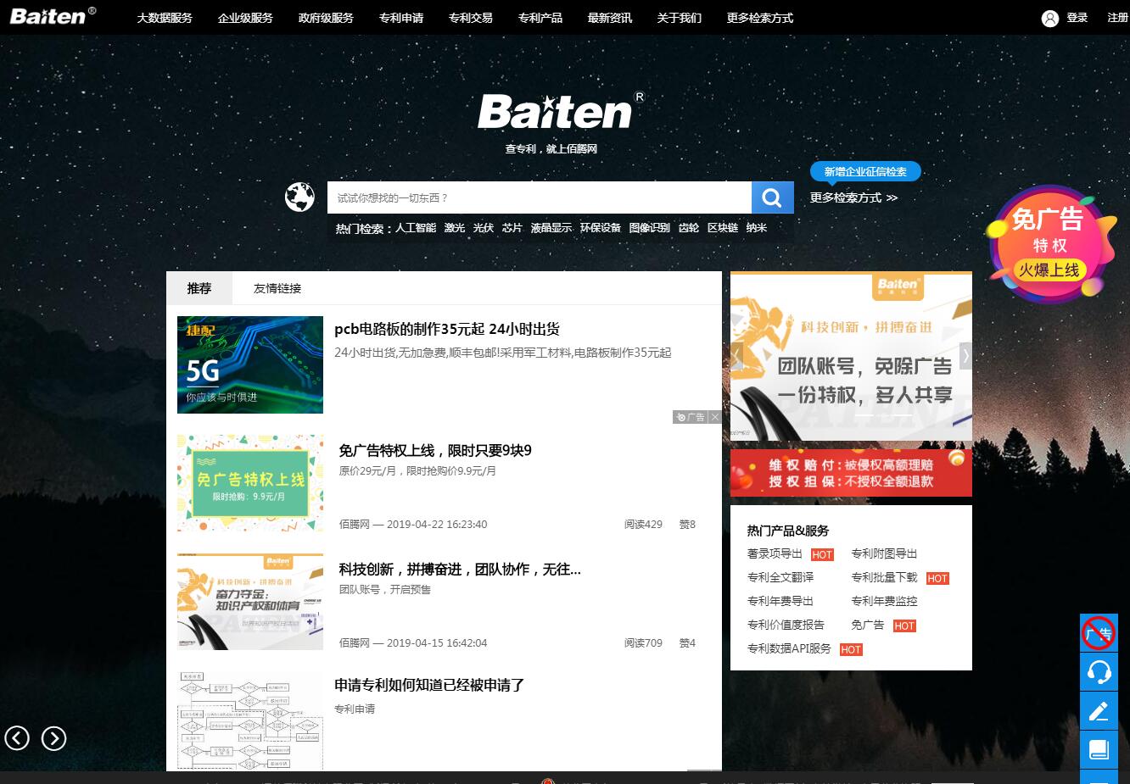Go to the previous slide with the left circle arrow
The image size is (1130, 784).
point(17,738)
